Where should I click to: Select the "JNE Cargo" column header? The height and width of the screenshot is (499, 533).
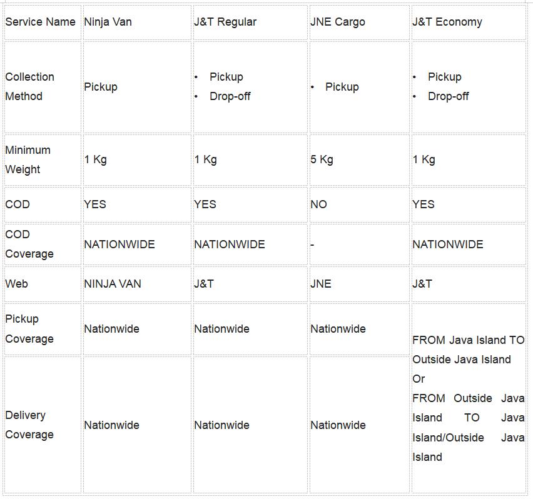pos(338,22)
